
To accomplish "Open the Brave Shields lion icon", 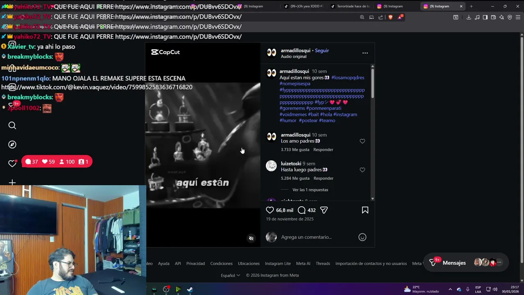I will click(x=390, y=17).
